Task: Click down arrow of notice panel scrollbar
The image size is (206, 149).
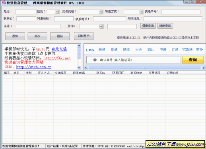Action: click(79, 68)
